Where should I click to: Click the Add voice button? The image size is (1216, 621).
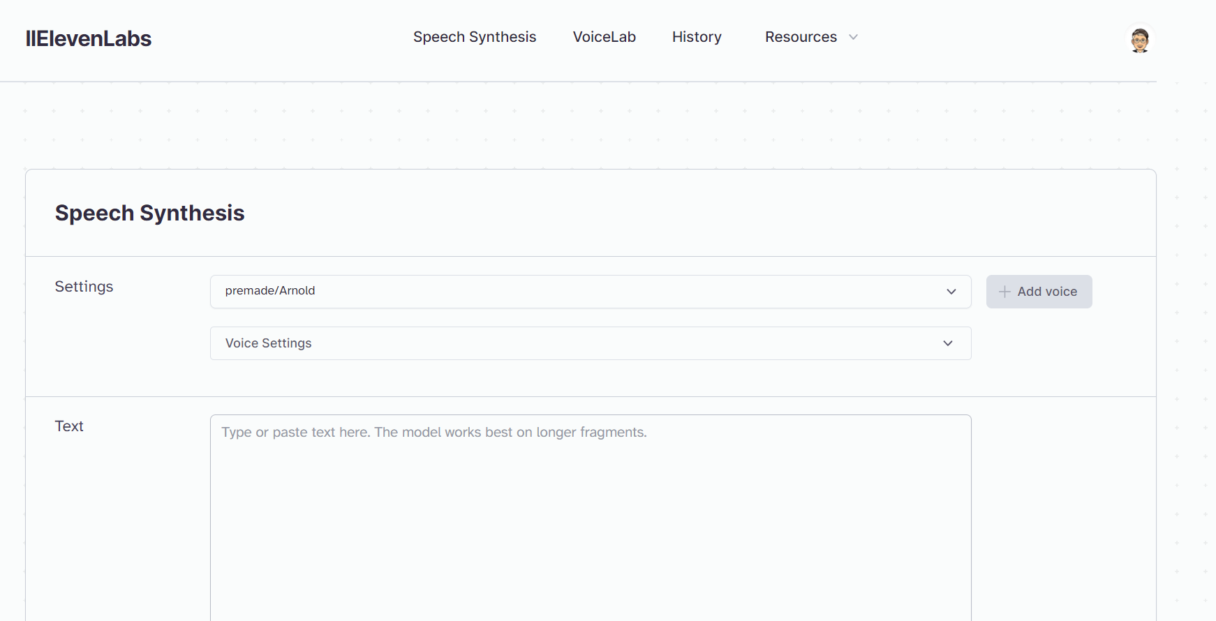click(x=1039, y=292)
